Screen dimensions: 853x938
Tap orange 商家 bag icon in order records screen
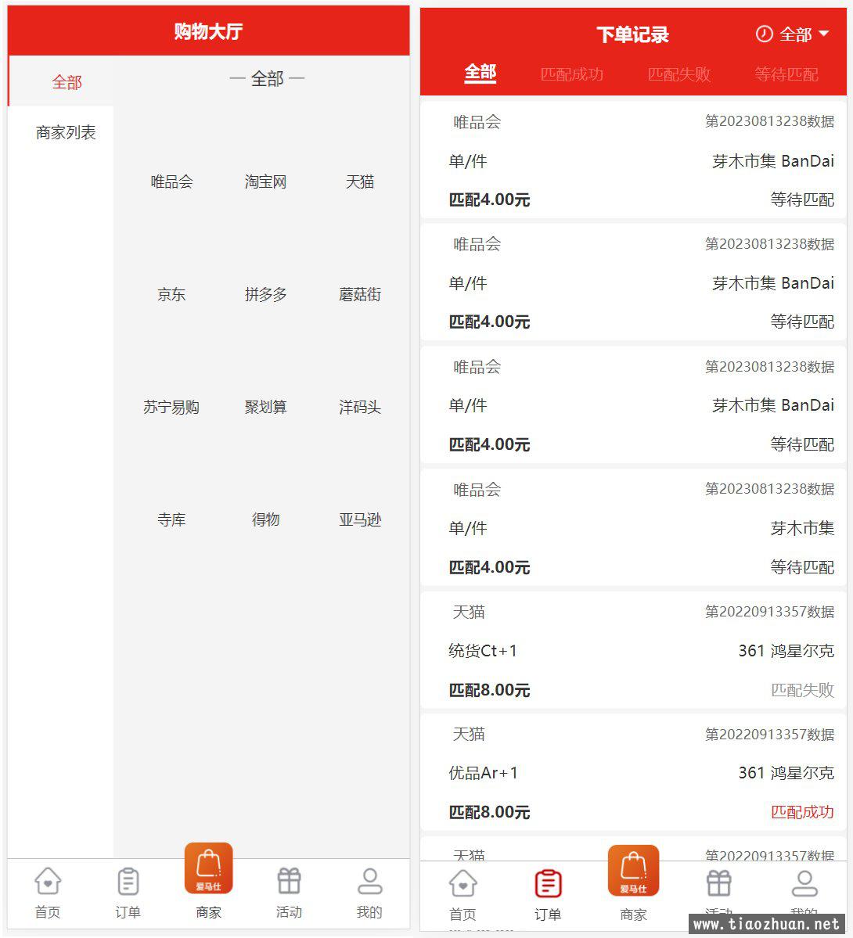point(633,871)
